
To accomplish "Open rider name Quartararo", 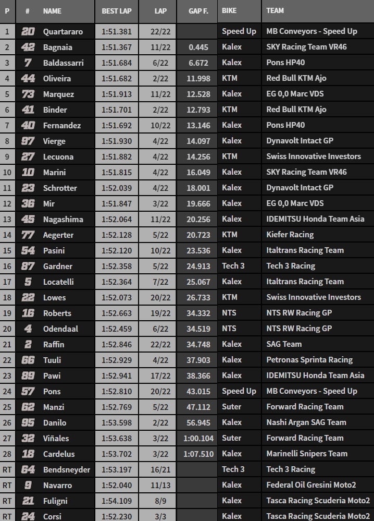I will pos(63,31).
